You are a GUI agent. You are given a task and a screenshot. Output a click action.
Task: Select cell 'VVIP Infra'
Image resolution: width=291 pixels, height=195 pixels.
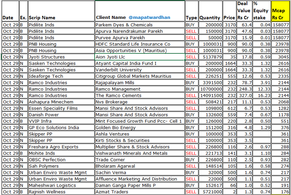pyautogui.click(x=61, y=121)
